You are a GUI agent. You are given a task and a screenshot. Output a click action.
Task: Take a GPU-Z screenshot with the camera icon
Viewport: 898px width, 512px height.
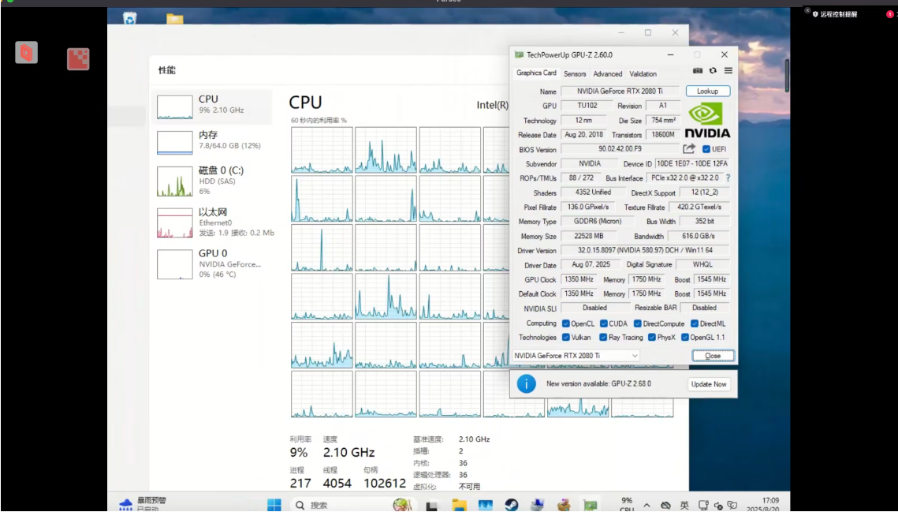[x=697, y=70]
